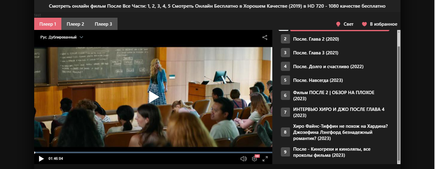Open the HD quality settings gear
This screenshot has height=169, width=435.
pos(255,158)
